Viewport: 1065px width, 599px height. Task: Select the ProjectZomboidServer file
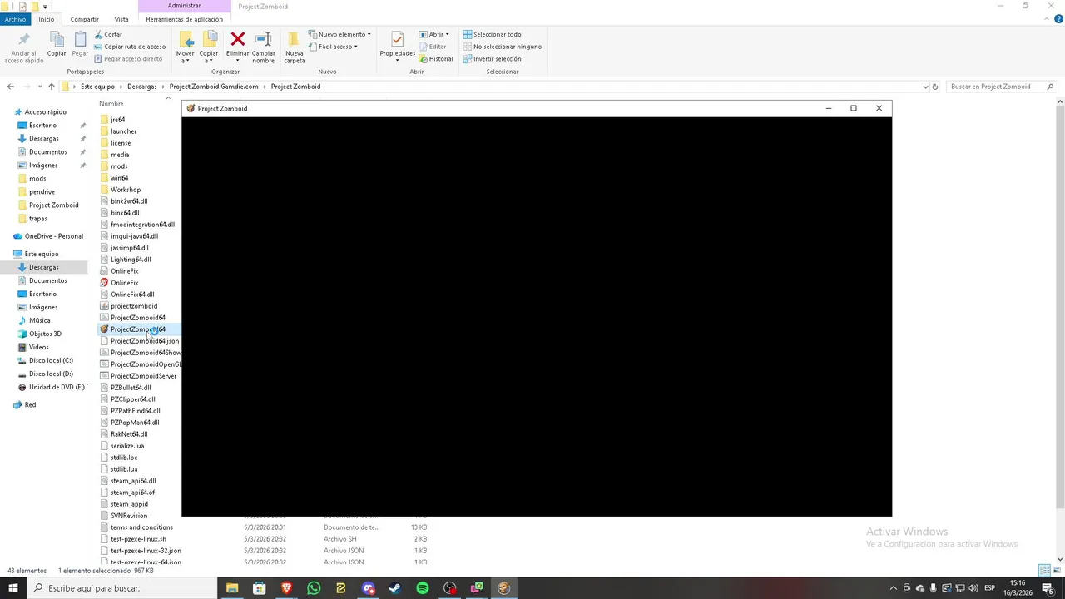(143, 376)
